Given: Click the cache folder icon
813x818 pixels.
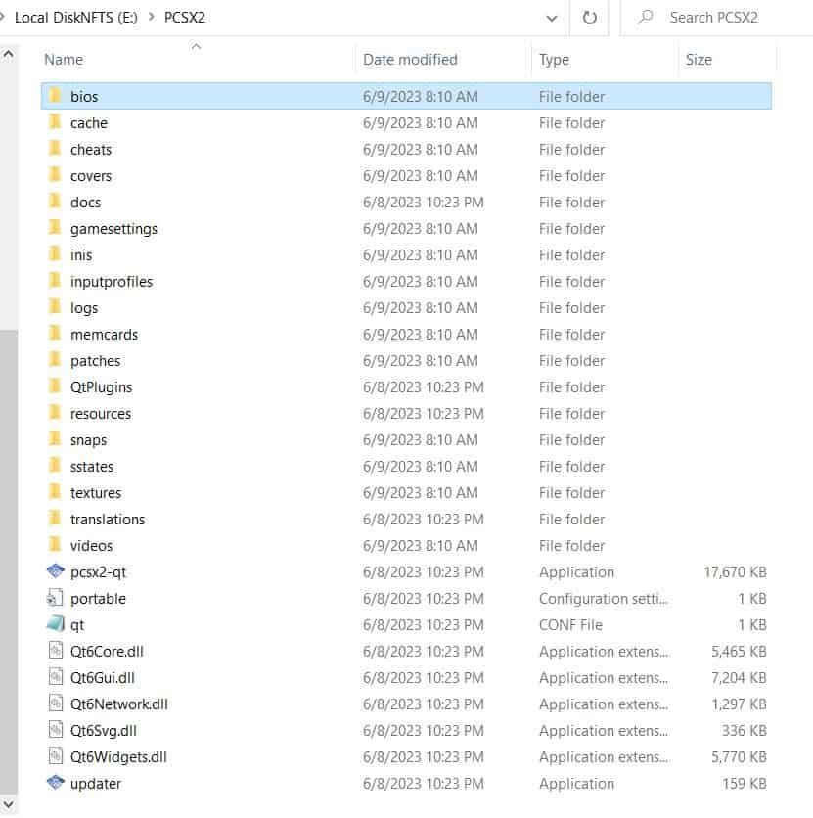Looking at the screenshot, I should (55, 122).
